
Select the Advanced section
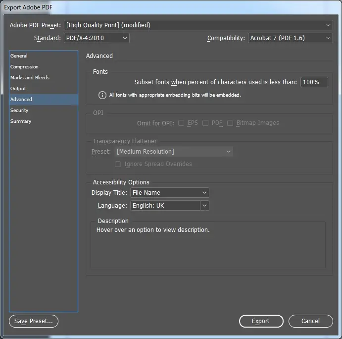[44, 100]
